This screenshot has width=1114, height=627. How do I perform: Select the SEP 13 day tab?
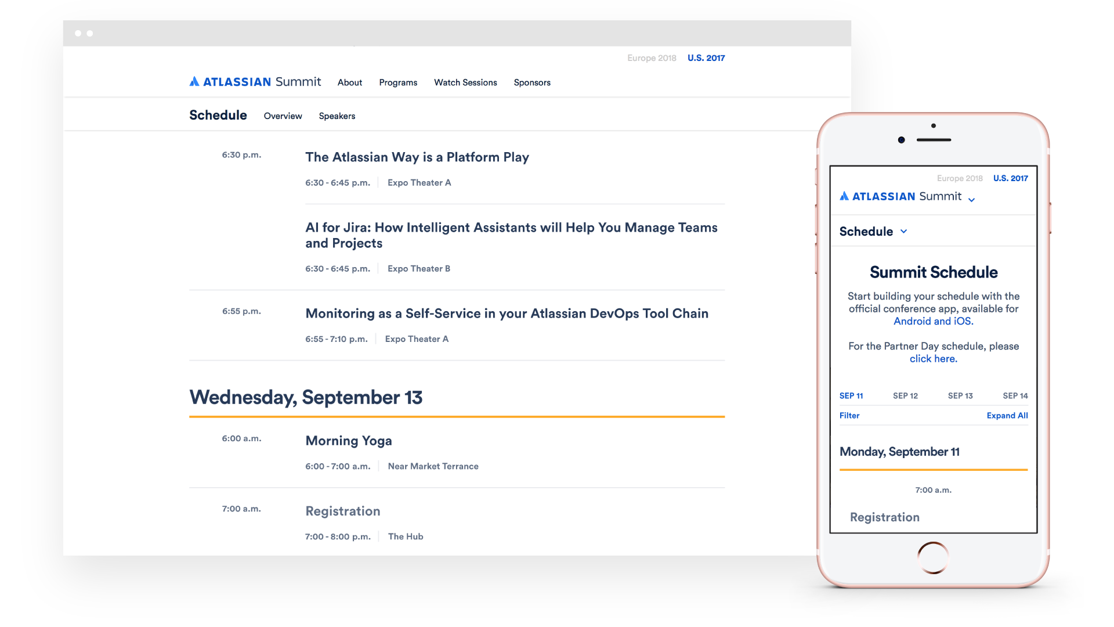pos(960,396)
